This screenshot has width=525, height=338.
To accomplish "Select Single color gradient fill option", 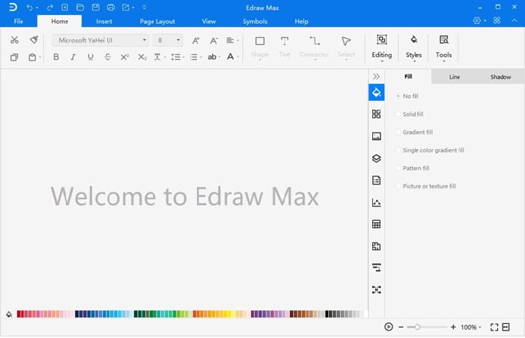I will tap(398, 150).
